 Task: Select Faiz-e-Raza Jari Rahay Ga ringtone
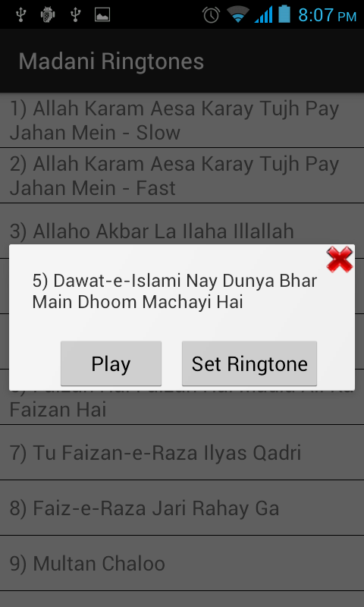182,508
